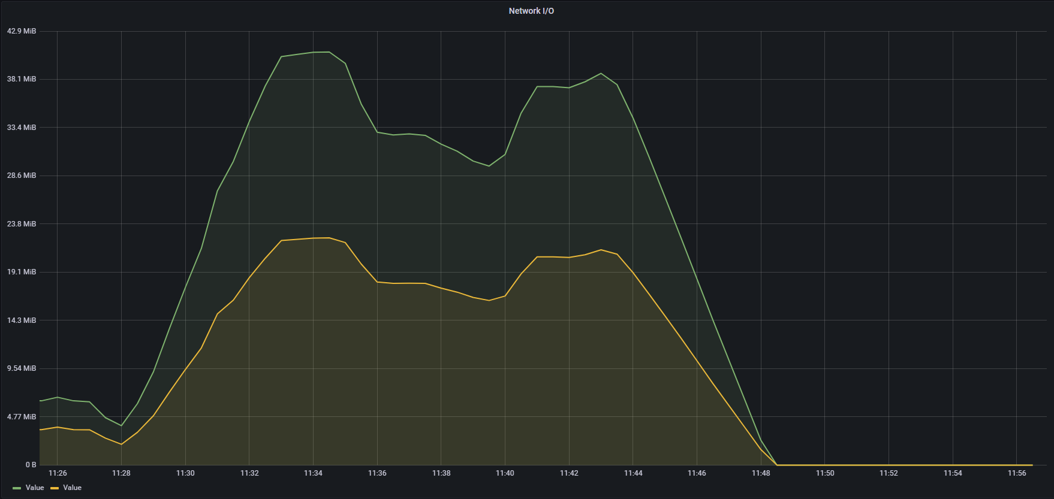Click the 11:54 time label
The width and height of the screenshot is (1054, 499).
[x=953, y=473]
